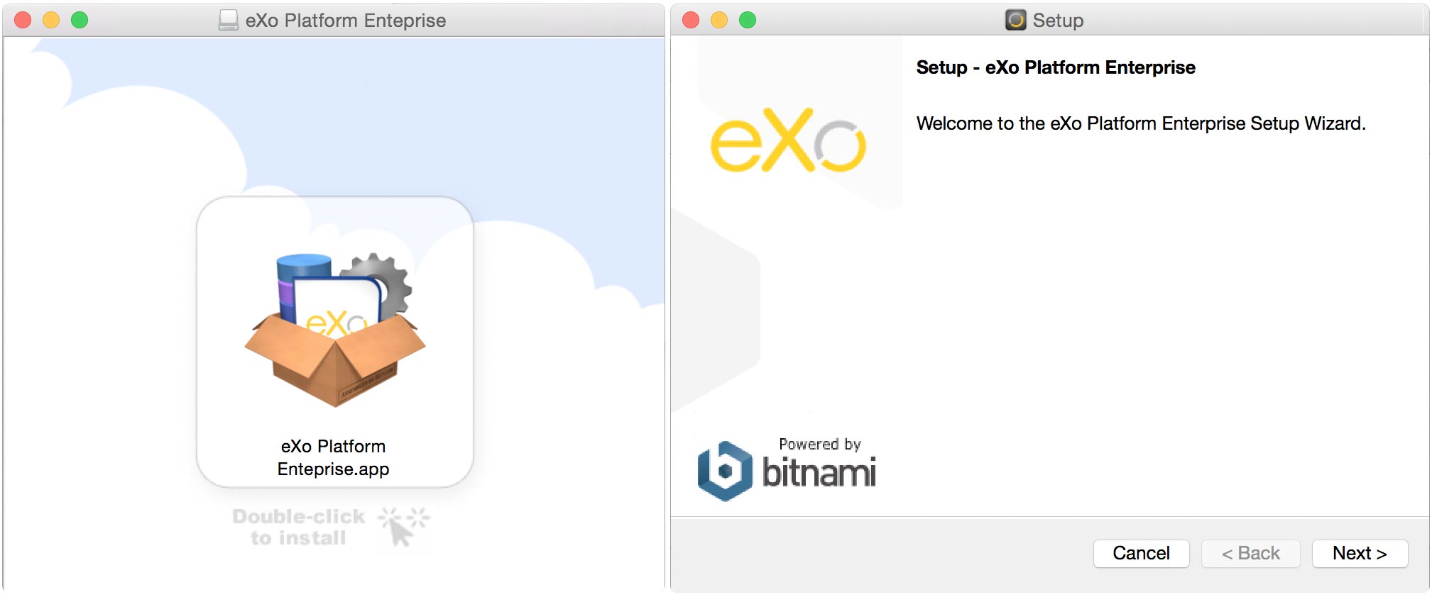Zoom the eXo Platform Enteprise disk window
This screenshot has height=597, width=1432.
tap(80, 20)
